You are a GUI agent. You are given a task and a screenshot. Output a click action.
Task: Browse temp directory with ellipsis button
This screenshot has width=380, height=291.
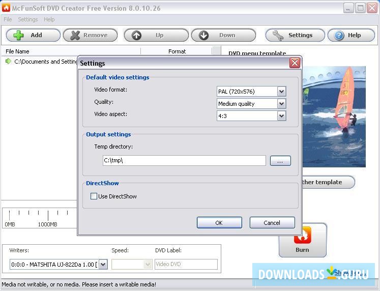point(280,161)
